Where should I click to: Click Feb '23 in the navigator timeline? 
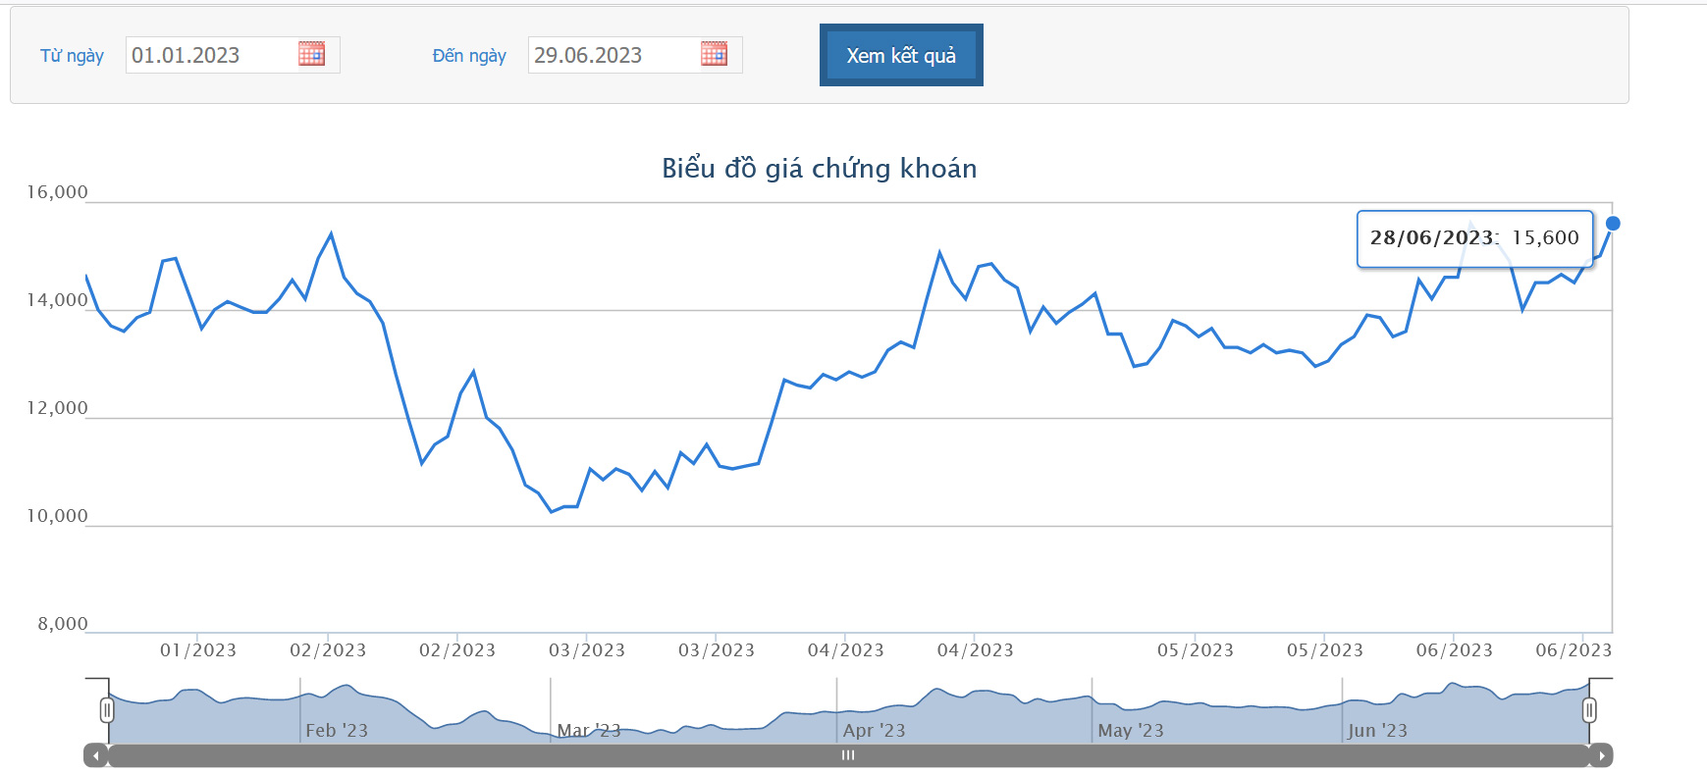coord(336,731)
